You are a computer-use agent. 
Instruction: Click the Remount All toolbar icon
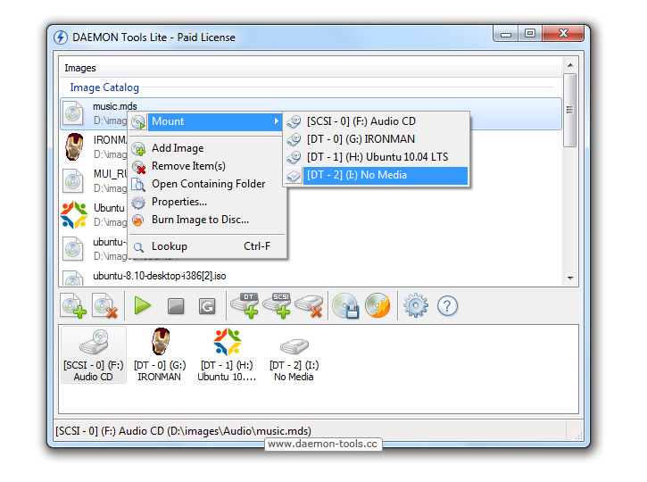coord(207,306)
